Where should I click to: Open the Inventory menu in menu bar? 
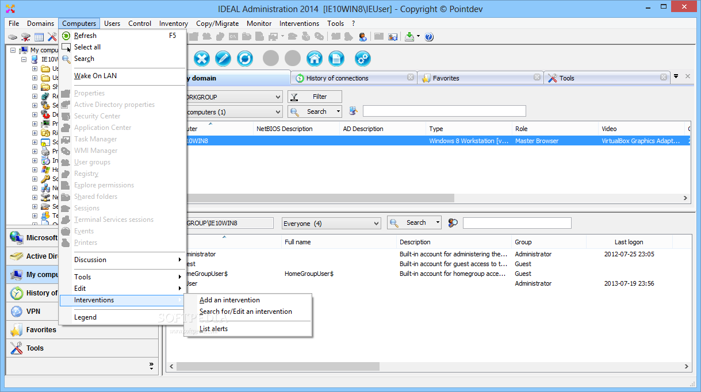[x=174, y=24]
